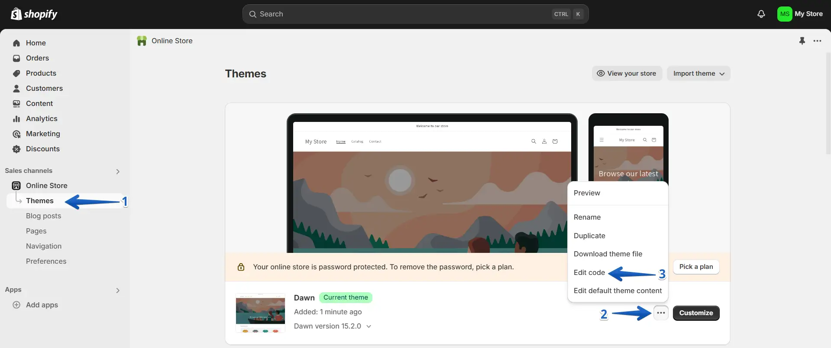831x348 pixels.
Task: Click the three-dot button beside Customize
Action: click(661, 313)
